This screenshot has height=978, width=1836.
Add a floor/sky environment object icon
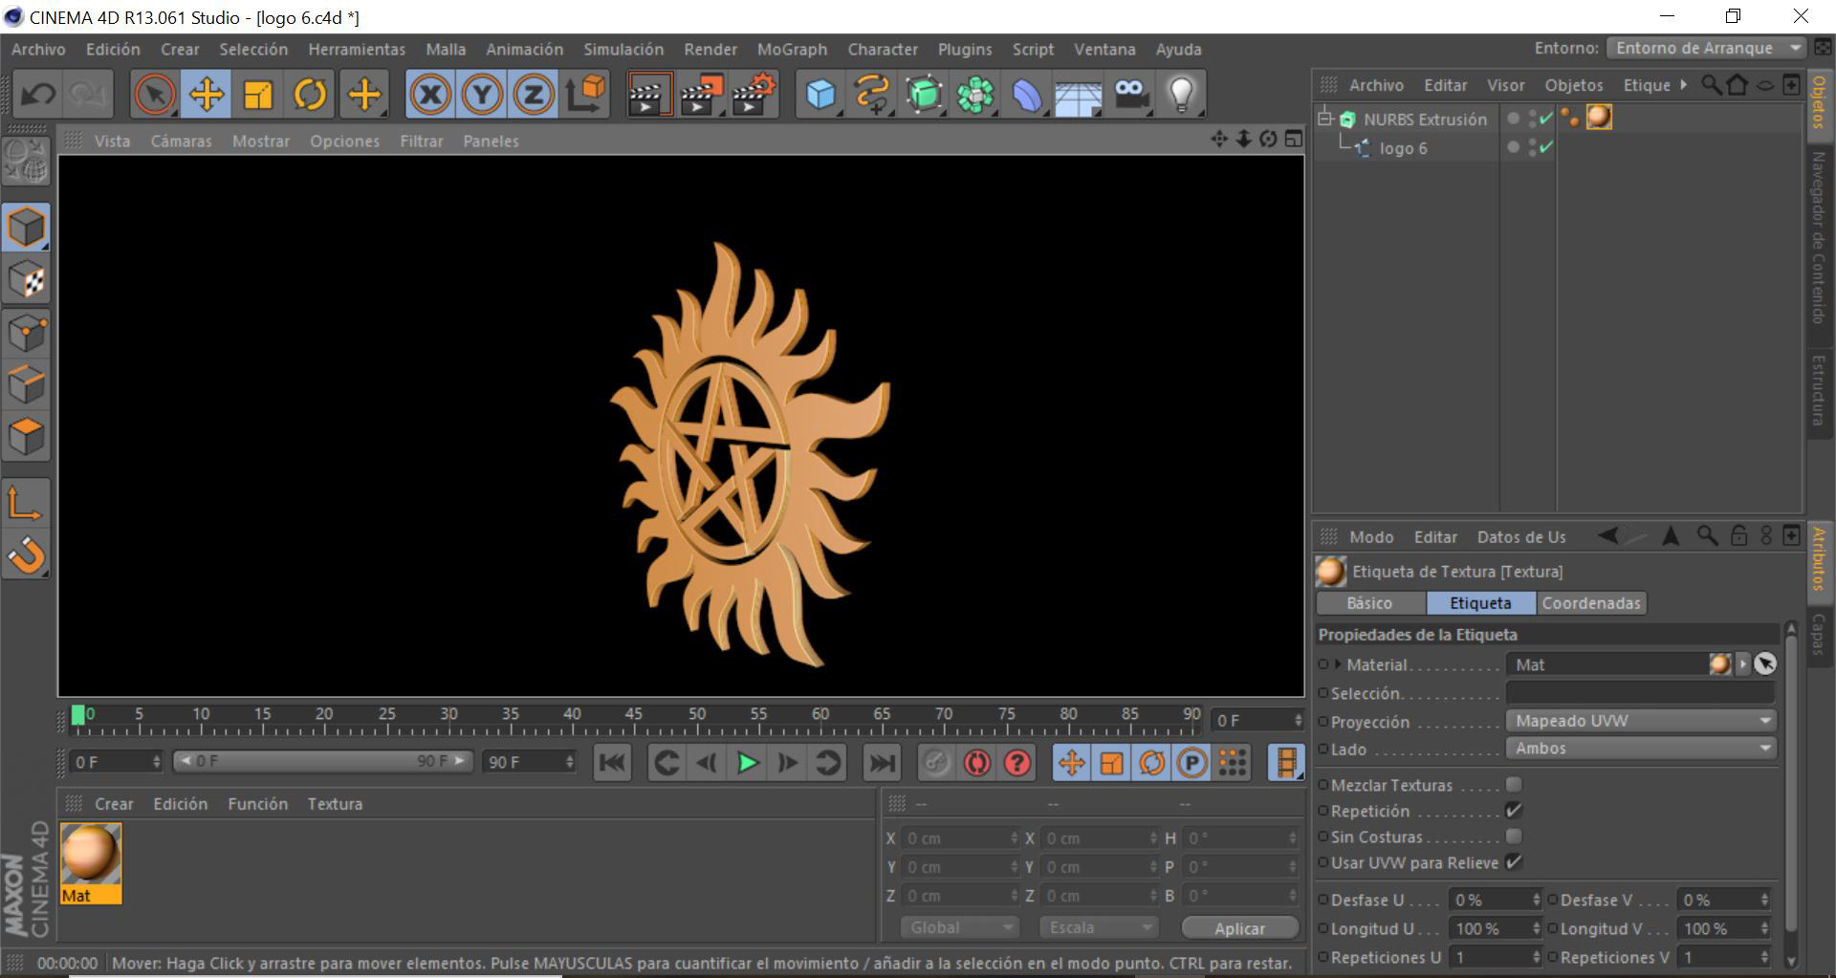[1079, 94]
